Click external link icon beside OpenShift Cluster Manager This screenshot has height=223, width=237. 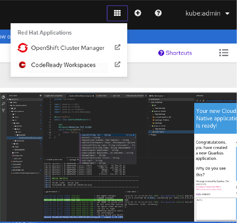117,48
